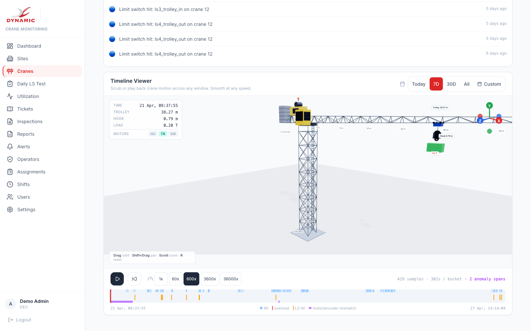Click the timeline scrubber track
531x331 pixels.
coord(308,296)
